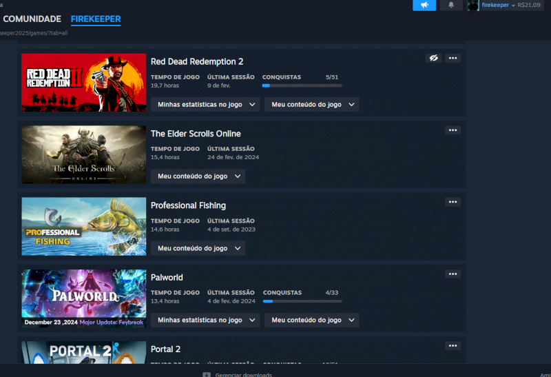This screenshot has height=377, width=551.
Task: Click The Elder Scrolls Online cover thumbnail
Action: 84,155
